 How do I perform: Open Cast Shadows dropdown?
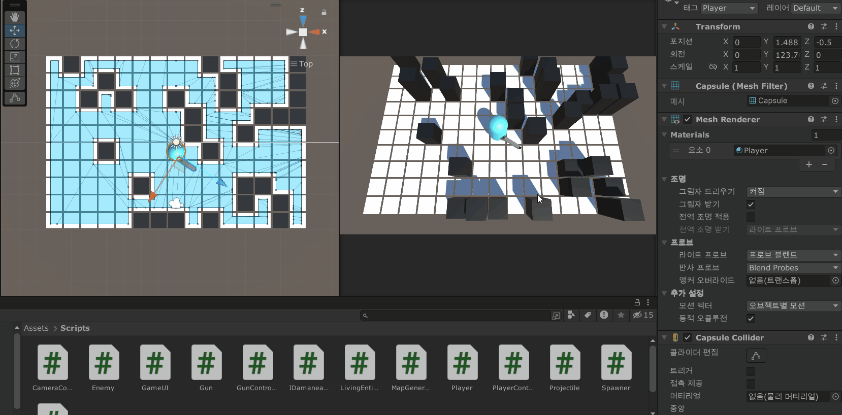(794, 192)
